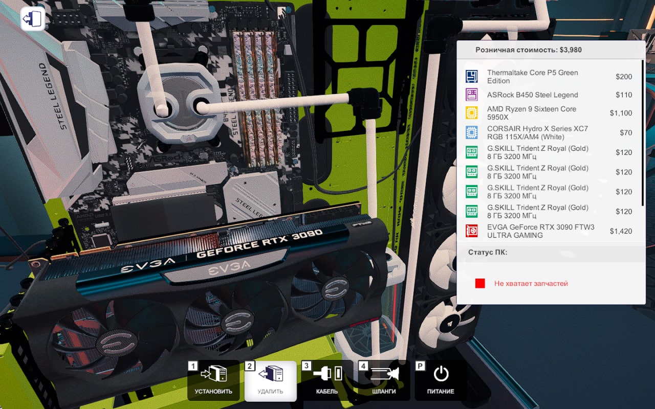
Task: Click the $1,420 price value
Action: (621, 231)
